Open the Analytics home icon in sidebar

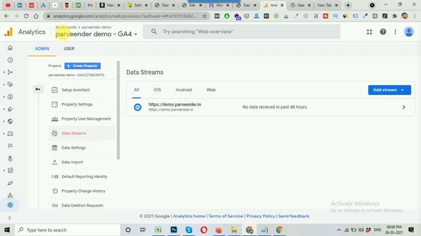(11, 48)
